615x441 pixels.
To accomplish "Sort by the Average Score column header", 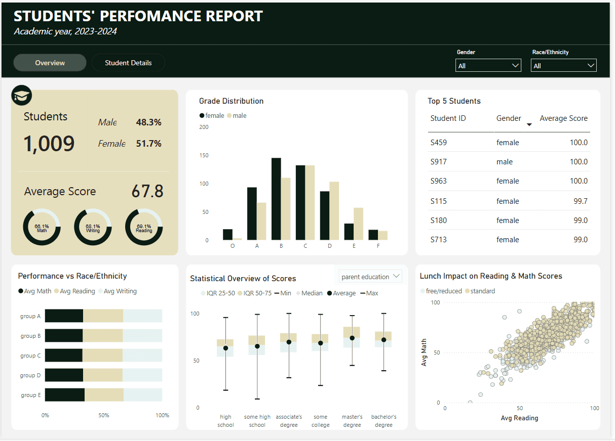I will (563, 118).
